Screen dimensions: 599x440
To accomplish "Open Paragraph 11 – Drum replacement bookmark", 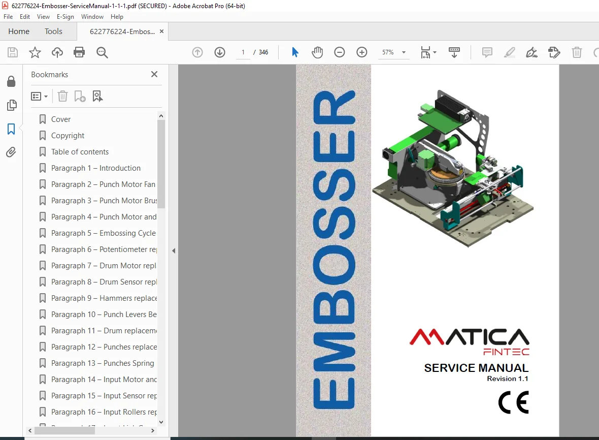I will pos(104,331).
